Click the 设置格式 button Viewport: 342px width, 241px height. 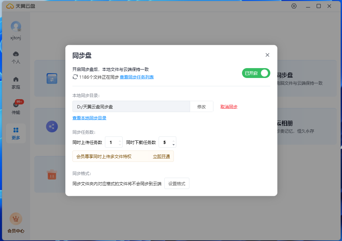pyautogui.click(x=177, y=183)
